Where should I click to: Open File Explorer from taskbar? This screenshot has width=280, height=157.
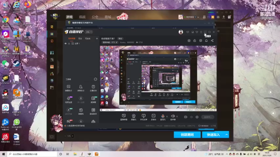pyautogui.click(x=75, y=154)
